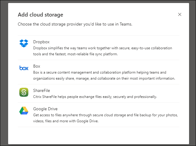Click the 'Add cloud storage' heading
The image size is (196, 146).
point(40,15)
